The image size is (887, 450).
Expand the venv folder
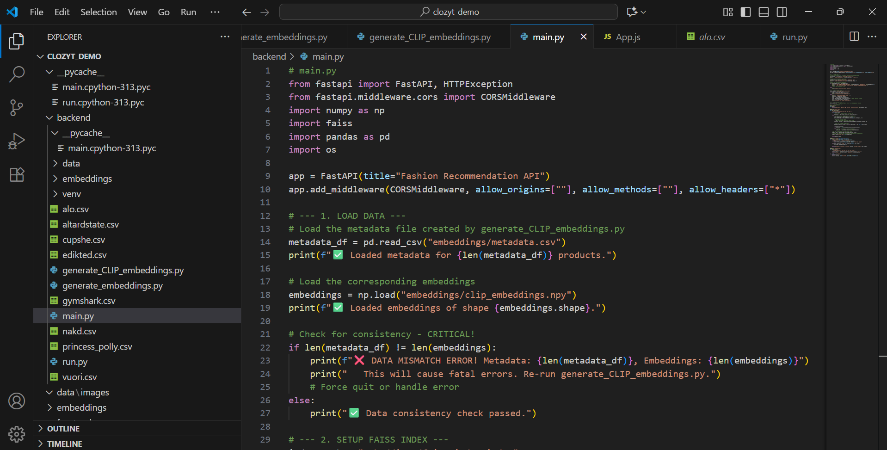click(71, 194)
